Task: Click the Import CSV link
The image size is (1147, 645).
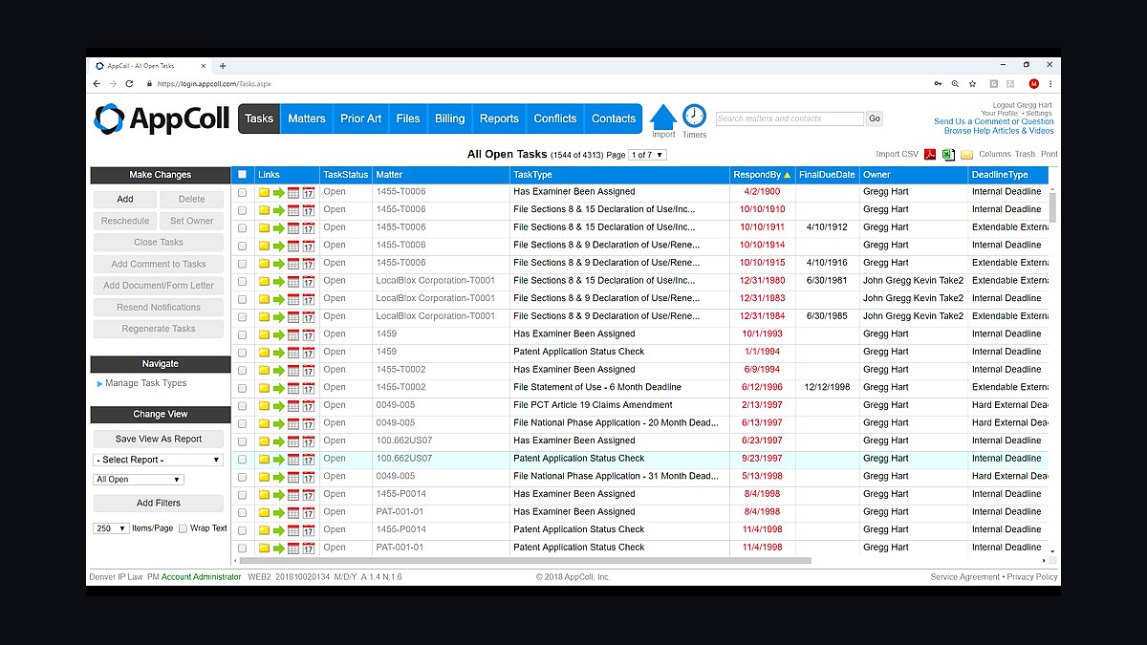Action: pos(897,154)
